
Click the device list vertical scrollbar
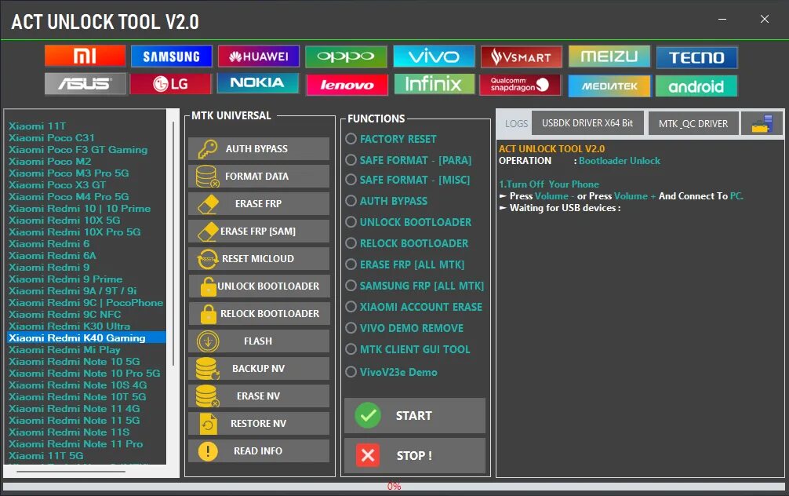(173, 242)
